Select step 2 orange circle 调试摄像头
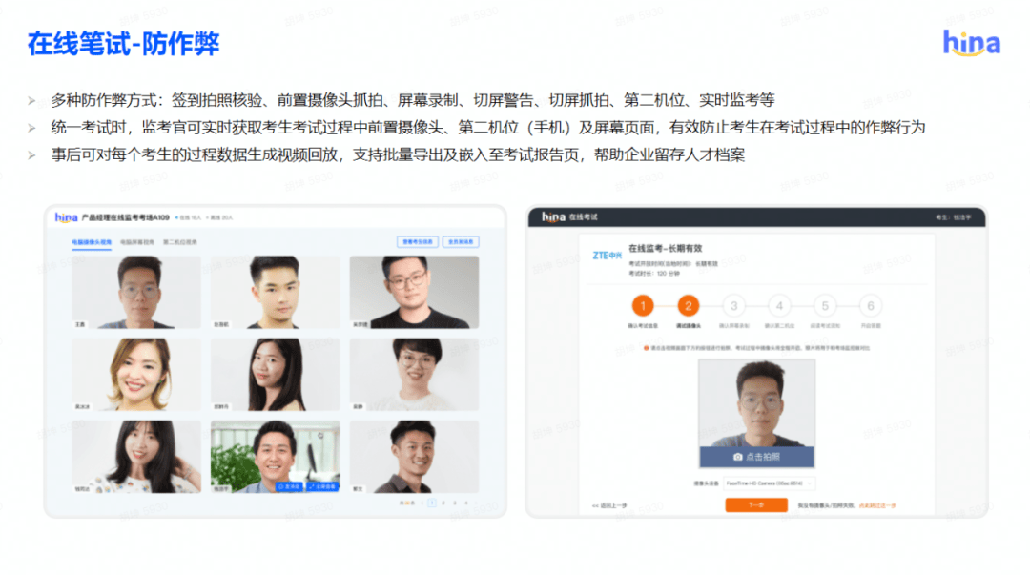The width and height of the screenshot is (1030, 575). pyautogui.click(x=688, y=305)
